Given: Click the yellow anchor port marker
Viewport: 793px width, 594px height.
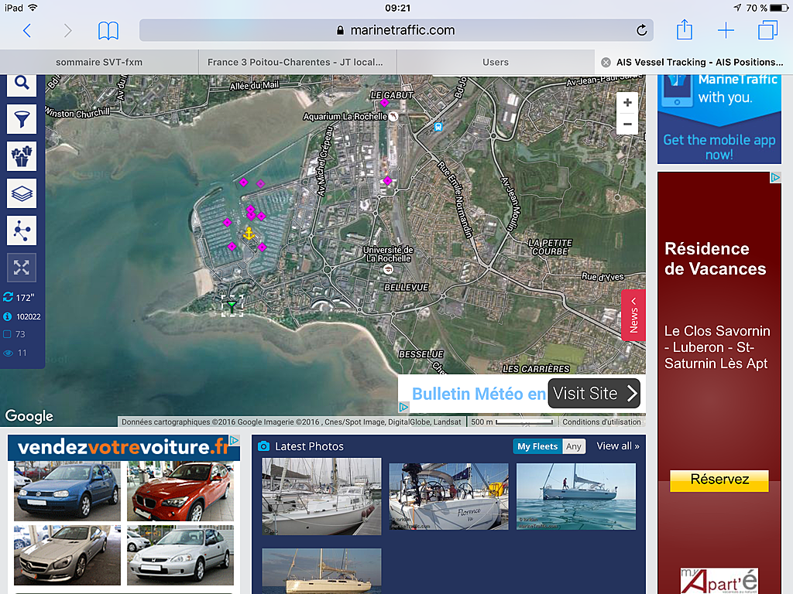Looking at the screenshot, I should click(249, 234).
